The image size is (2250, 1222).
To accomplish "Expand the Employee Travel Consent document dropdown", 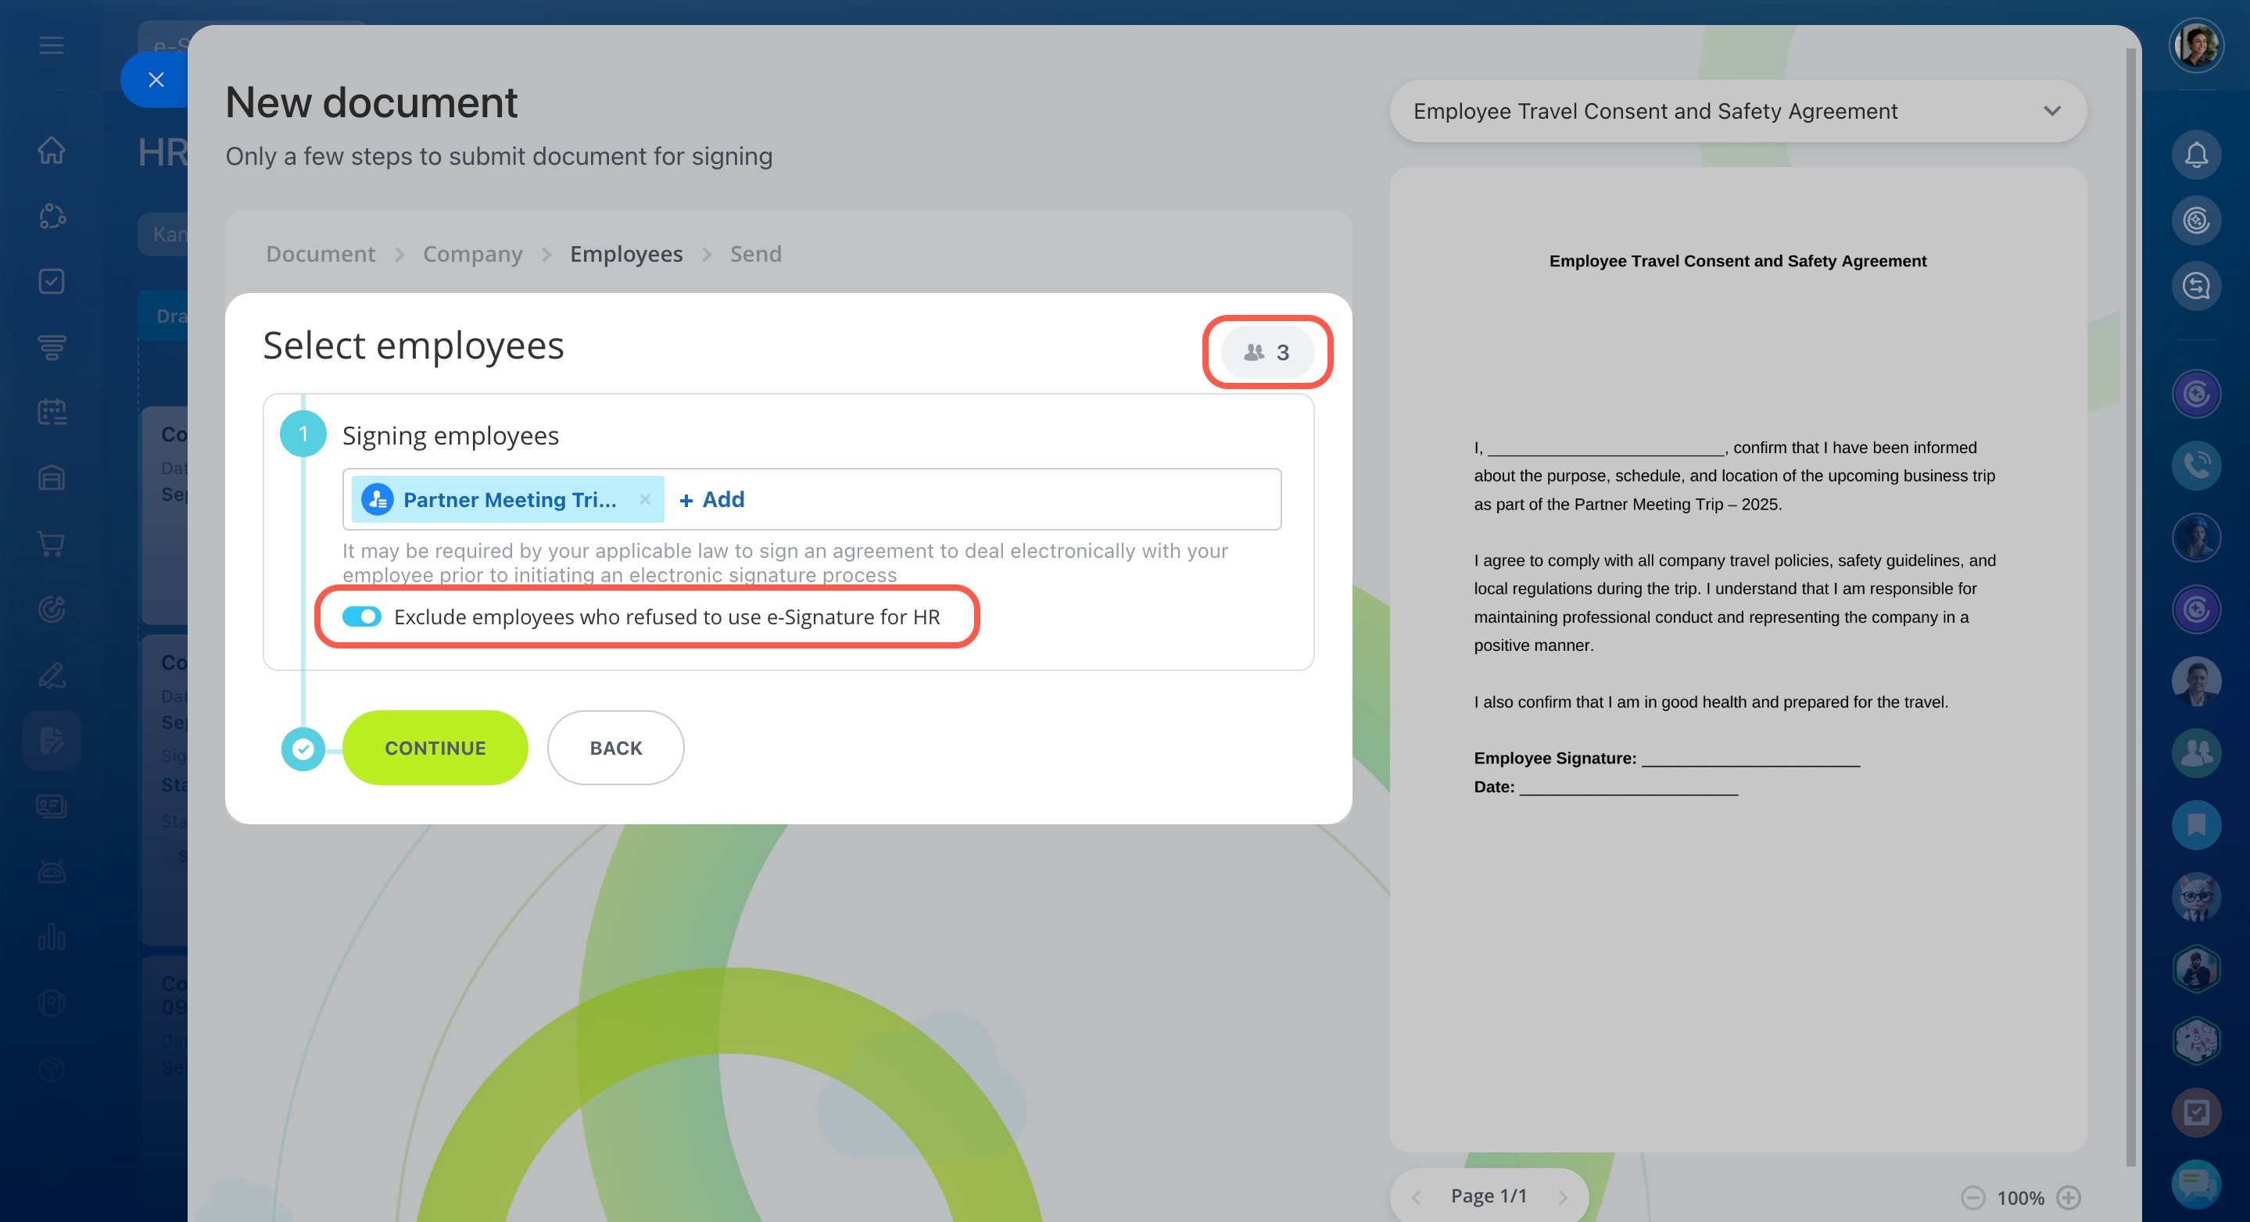I will tap(2051, 112).
